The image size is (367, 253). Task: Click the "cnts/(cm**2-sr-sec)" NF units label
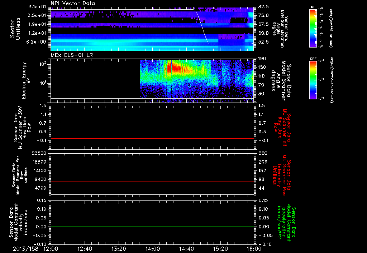click(331, 28)
